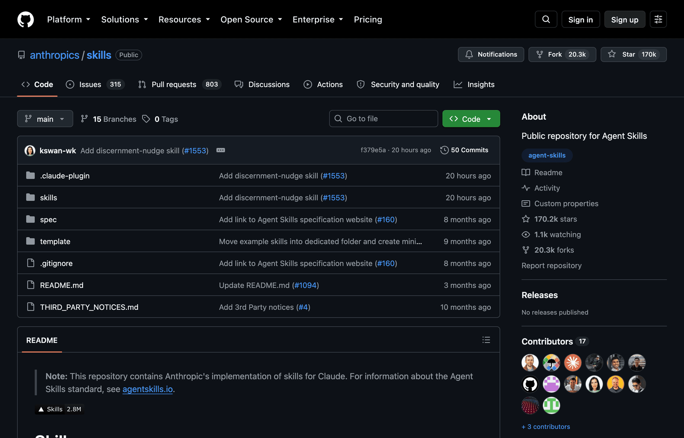Fork the repository with the Fork button
684x438 pixels.
click(x=562, y=54)
